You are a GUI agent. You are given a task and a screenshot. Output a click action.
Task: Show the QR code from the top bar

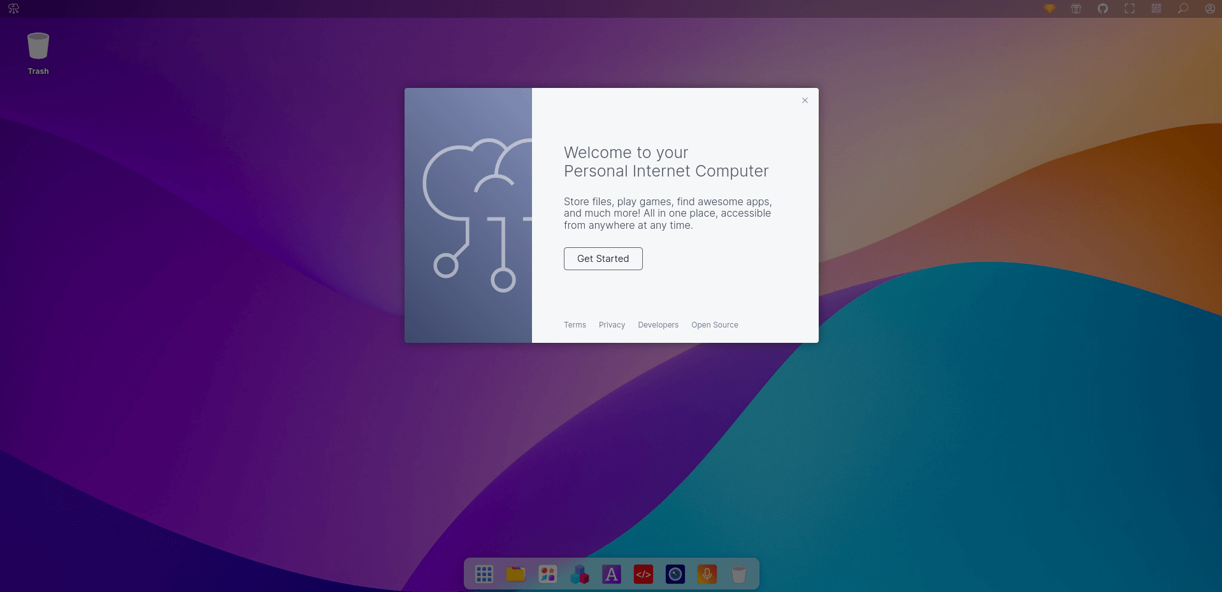(1155, 8)
